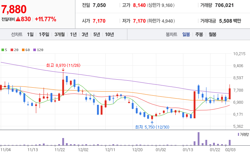Click the 전일 7,050 value
250x153 pixels.
point(99,5)
